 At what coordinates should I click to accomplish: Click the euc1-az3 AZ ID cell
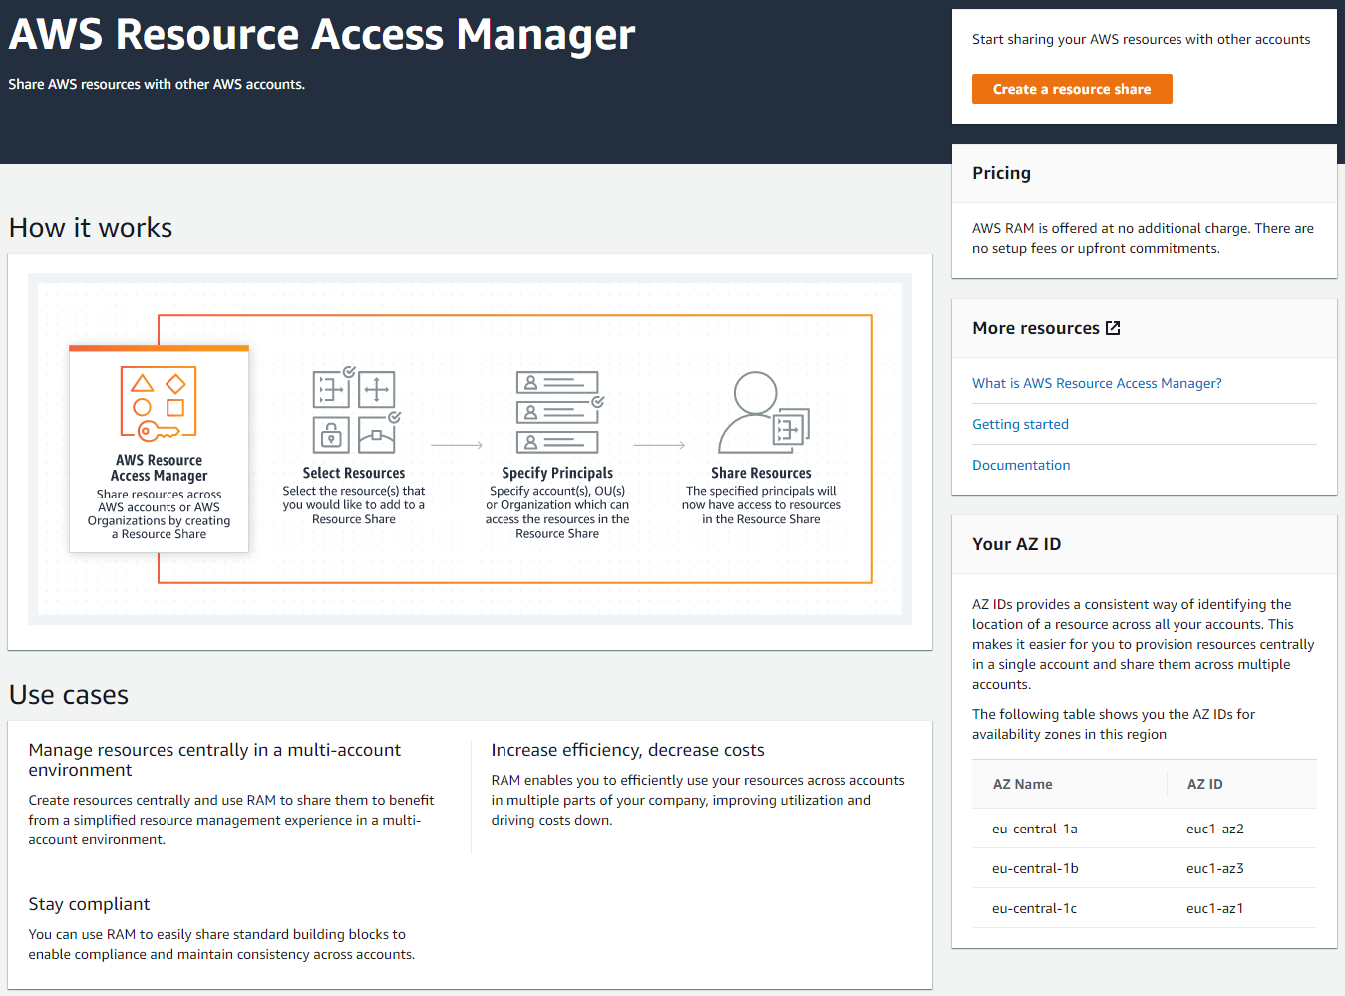pos(1214,868)
